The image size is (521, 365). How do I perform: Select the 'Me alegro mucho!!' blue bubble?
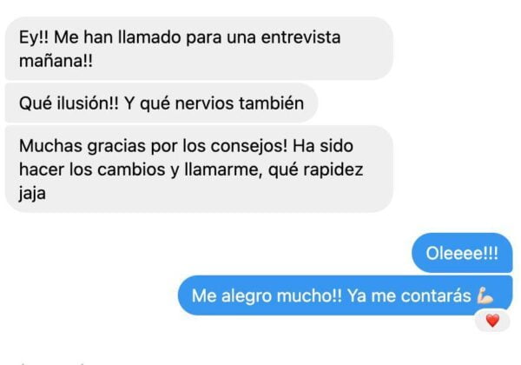pyautogui.click(x=346, y=295)
